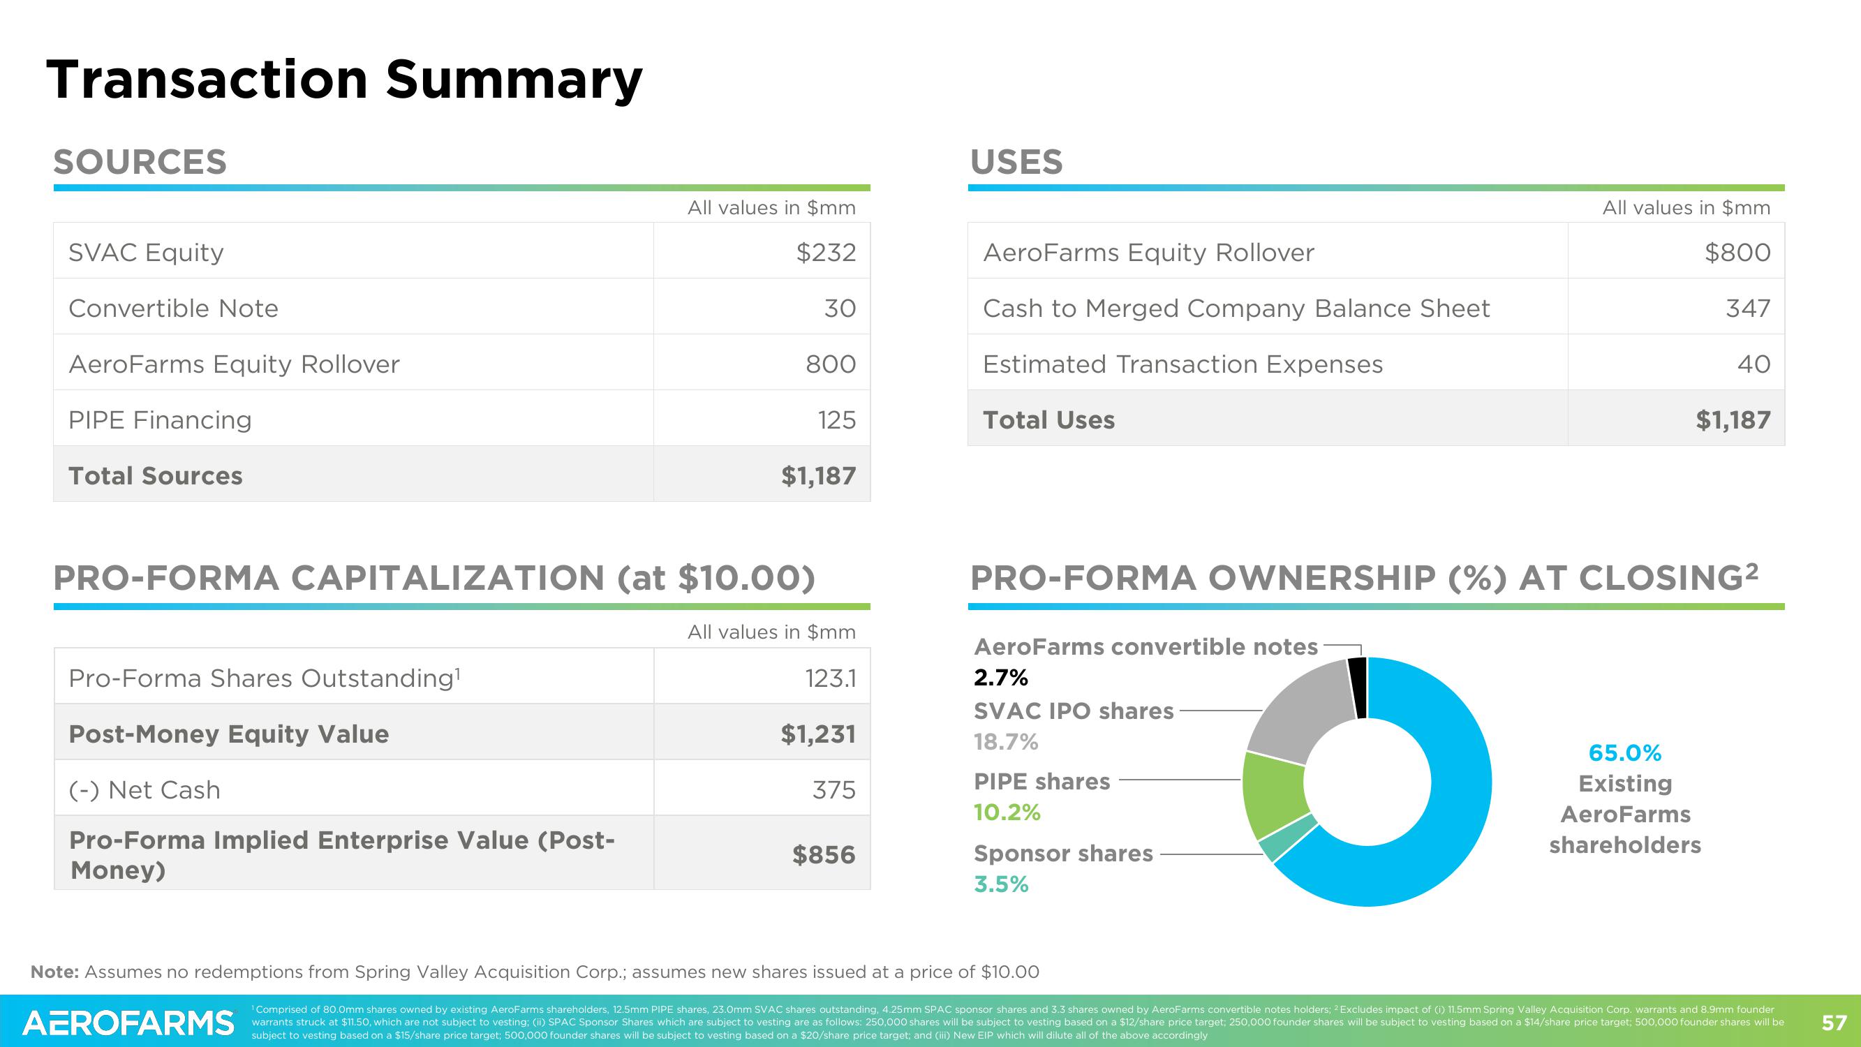Screen dimensions: 1861x1047
Task: Click the black convertible notes donut segment
Action: point(1358,688)
